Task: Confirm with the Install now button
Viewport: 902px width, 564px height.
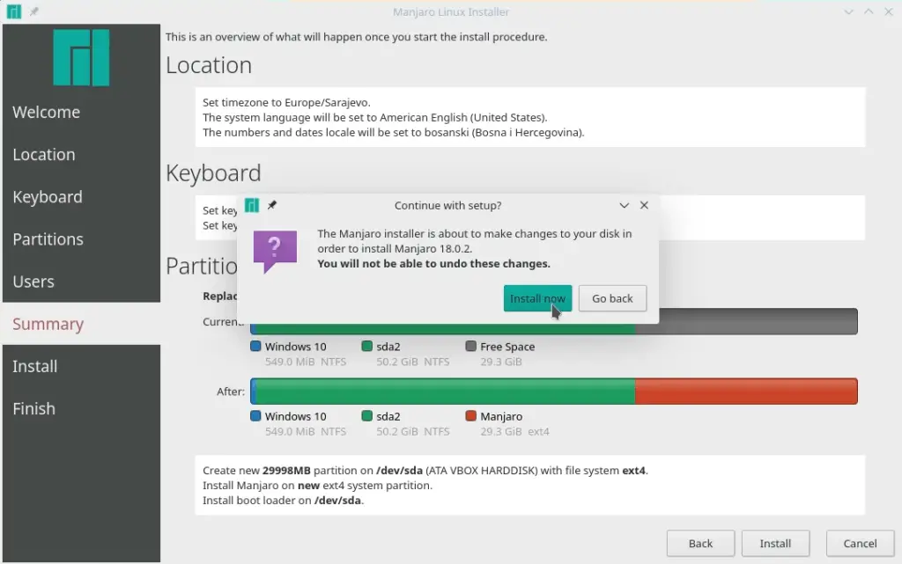Action: pyautogui.click(x=538, y=298)
